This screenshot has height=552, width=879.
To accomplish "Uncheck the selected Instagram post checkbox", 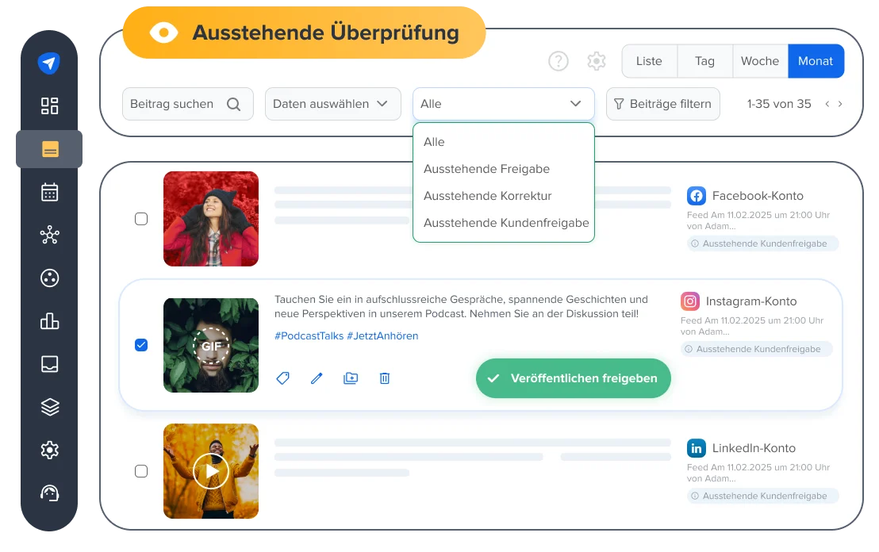I will coord(141,345).
